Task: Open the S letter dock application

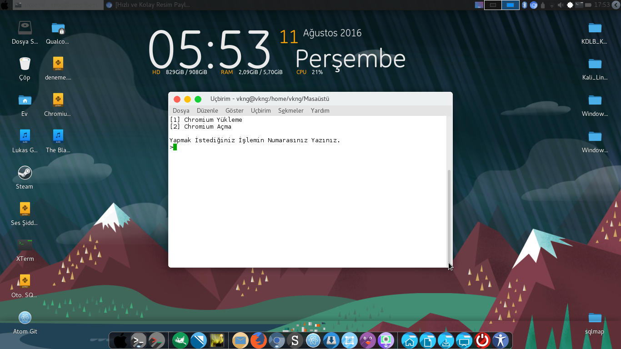Action: 295,340
